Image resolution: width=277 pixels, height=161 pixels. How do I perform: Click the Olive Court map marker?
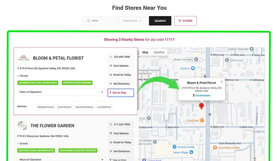click(227, 60)
